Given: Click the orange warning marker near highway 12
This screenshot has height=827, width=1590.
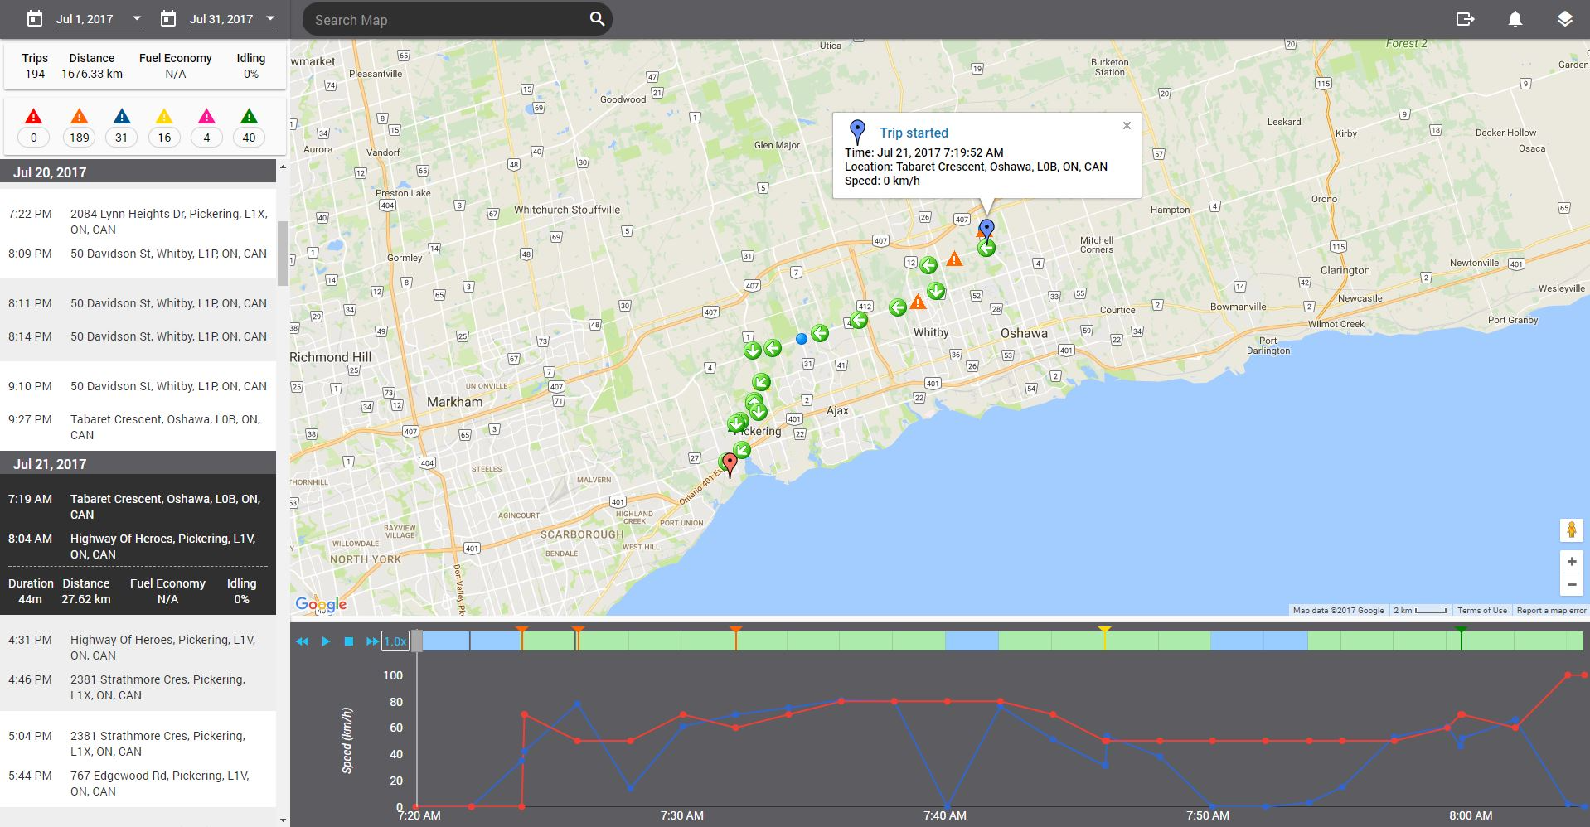Looking at the screenshot, I should pyautogui.click(x=954, y=259).
